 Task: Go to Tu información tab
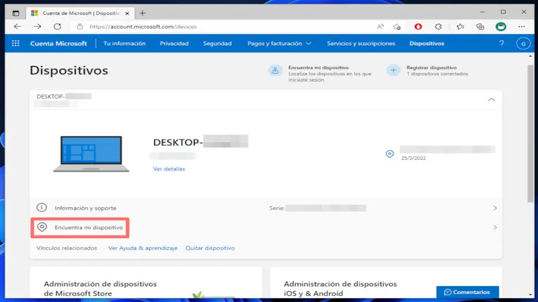[124, 43]
